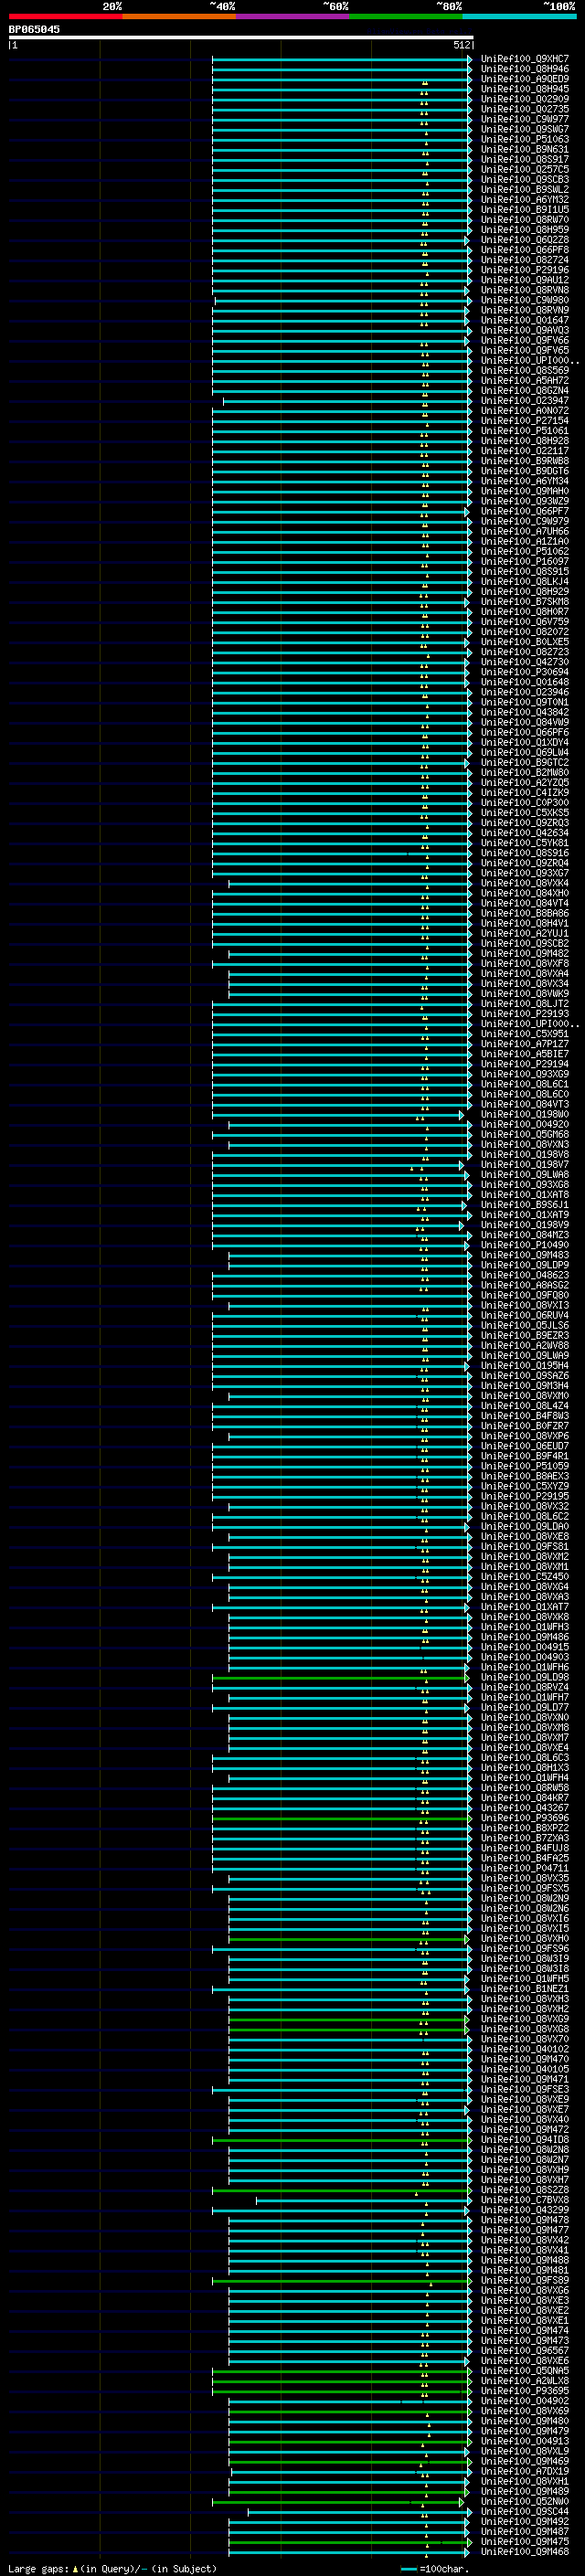Select hit UniRef100_Q8H946
Viewport: 585px width, 2576px height.
525,69
